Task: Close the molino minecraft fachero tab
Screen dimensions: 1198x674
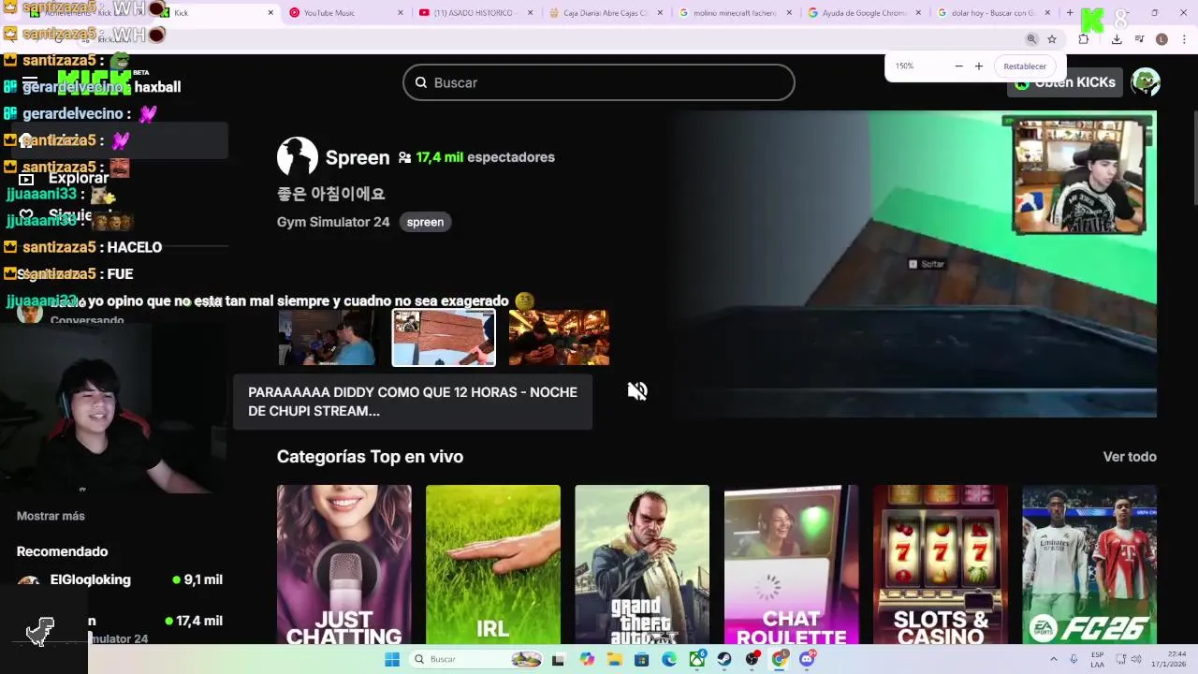Action: (789, 13)
